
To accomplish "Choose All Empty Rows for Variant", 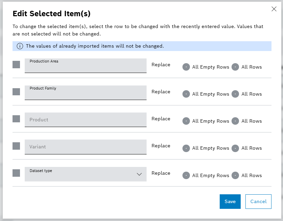I will (186, 148).
